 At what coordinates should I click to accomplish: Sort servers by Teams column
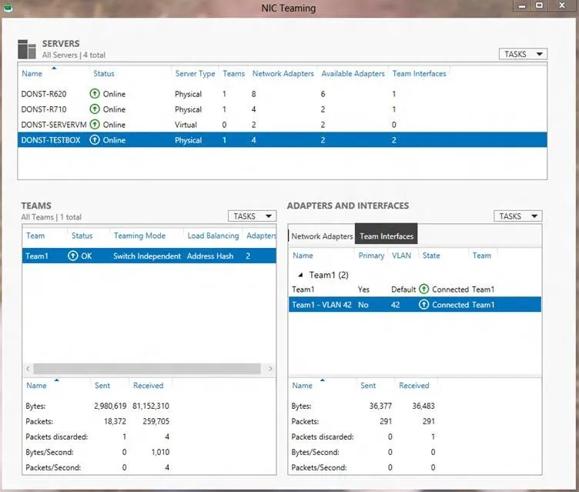(x=233, y=73)
